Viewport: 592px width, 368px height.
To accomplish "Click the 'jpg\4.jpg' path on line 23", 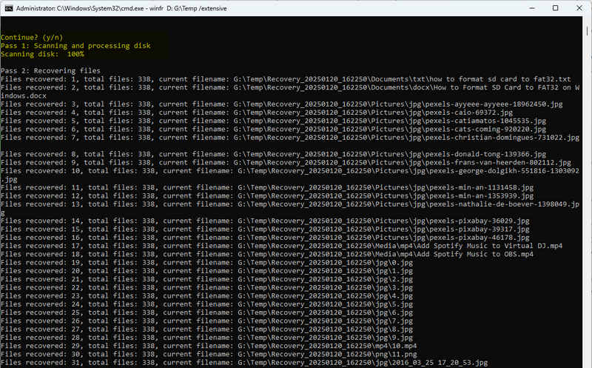I will click(x=394, y=295).
